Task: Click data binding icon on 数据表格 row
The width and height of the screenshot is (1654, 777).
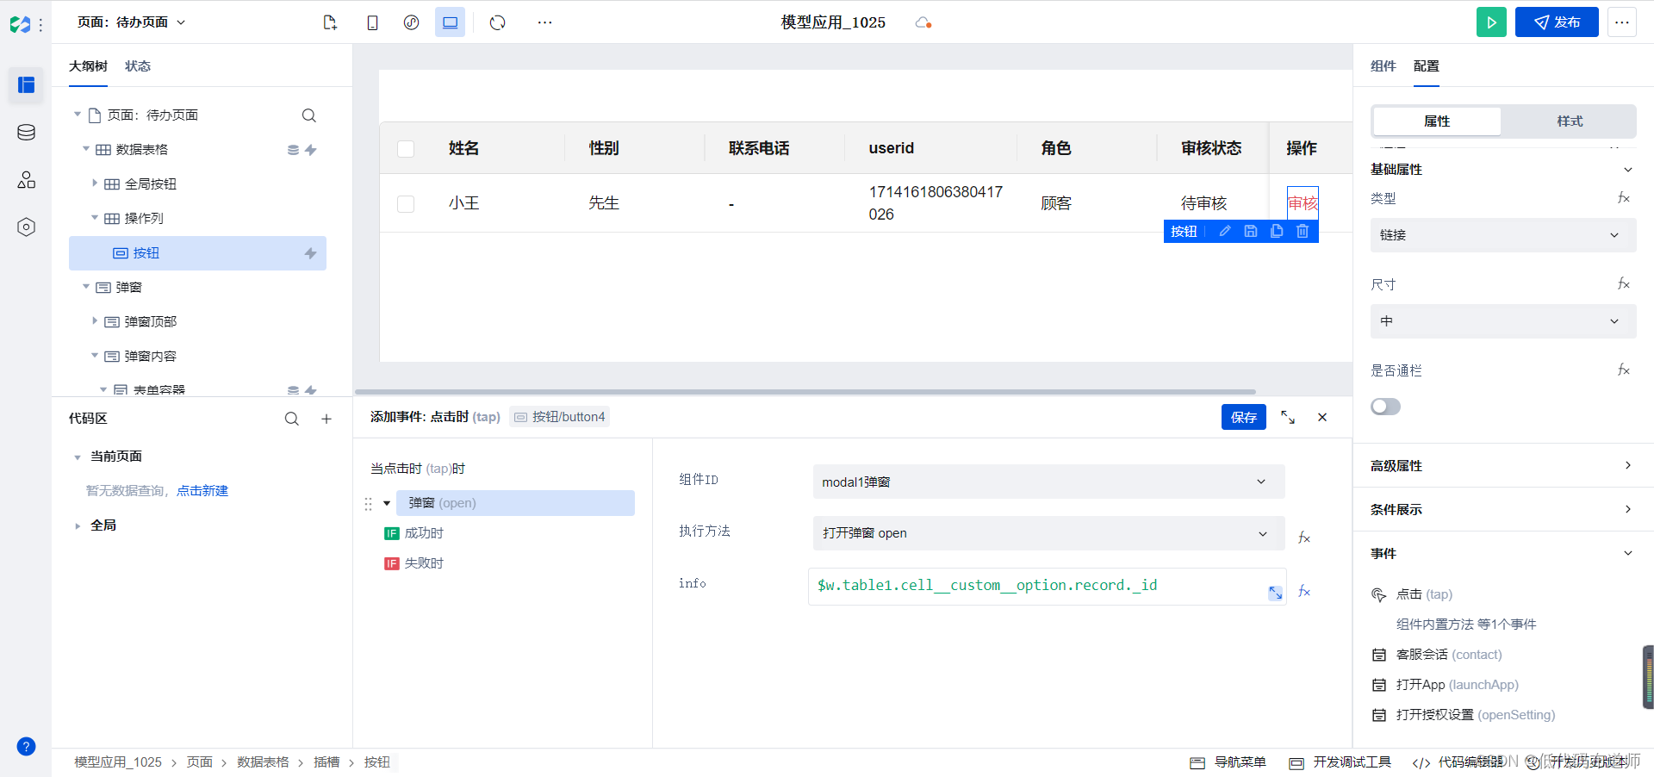Action: coord(293,150)
